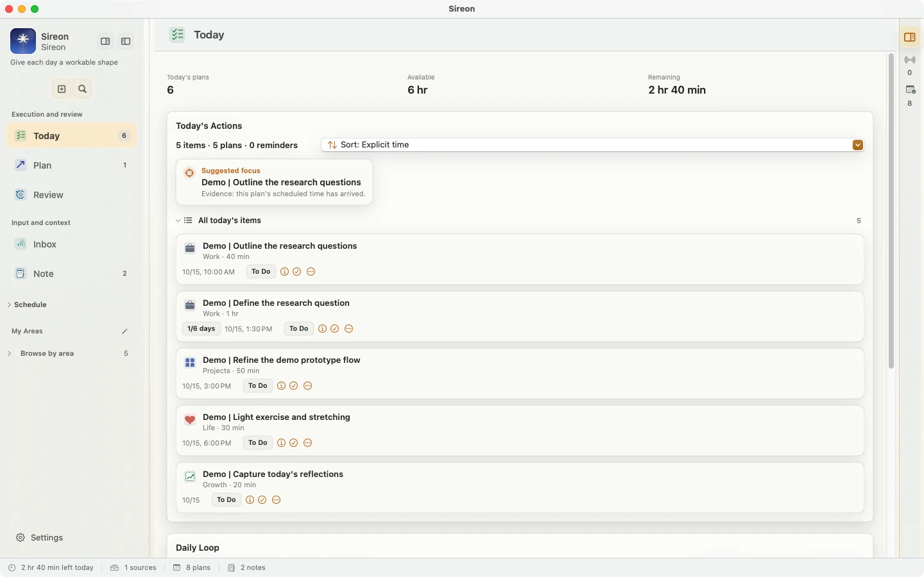
Task: Go to the Review section
Action: click(x=72, y=195)
